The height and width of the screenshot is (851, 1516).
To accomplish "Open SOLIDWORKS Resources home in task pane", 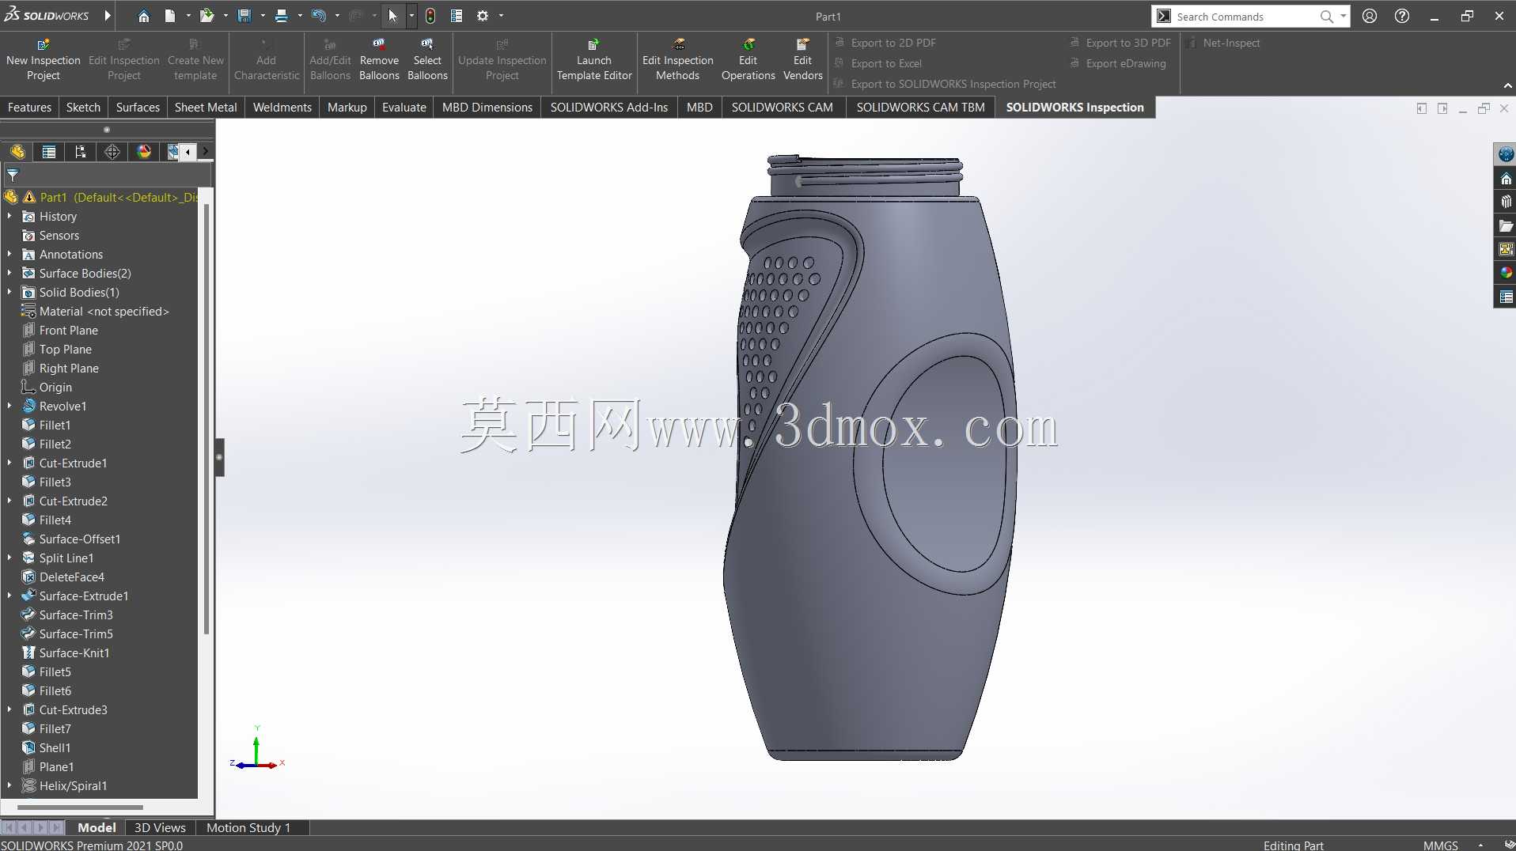I will pos(1506,179).
